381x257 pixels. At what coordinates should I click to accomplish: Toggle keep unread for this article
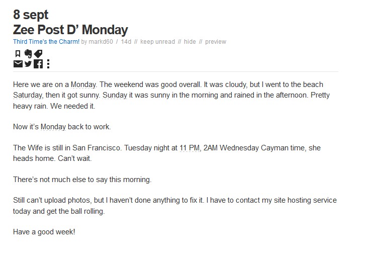[157, 42]
